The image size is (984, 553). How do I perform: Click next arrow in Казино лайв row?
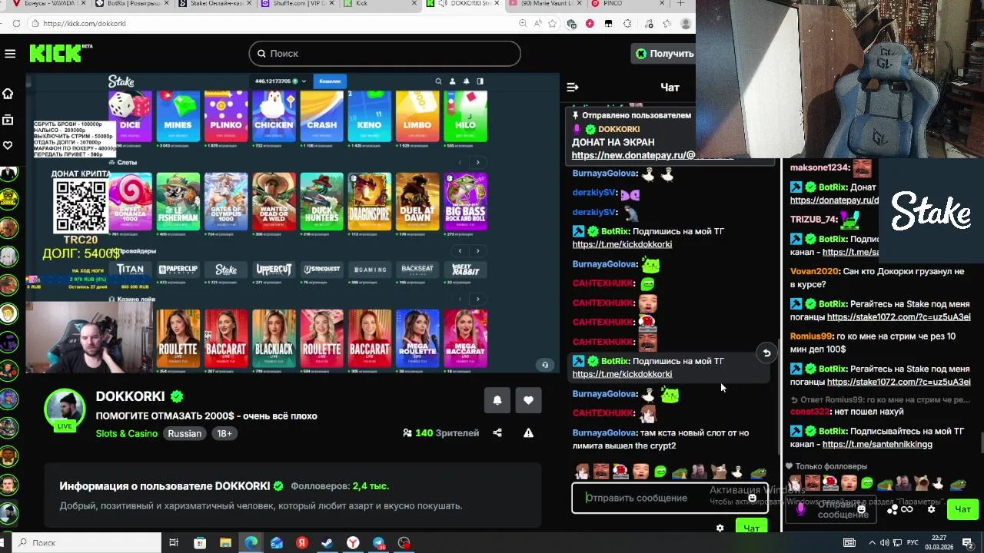coord(477,299)
